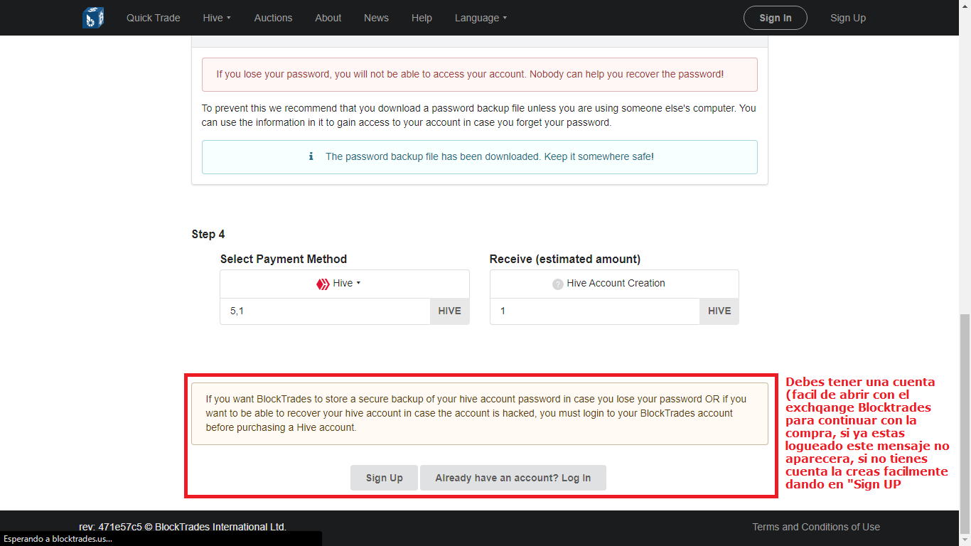971x546 pixels.
Task: Click the Select Payment Method heading
Action: [284, 259]
